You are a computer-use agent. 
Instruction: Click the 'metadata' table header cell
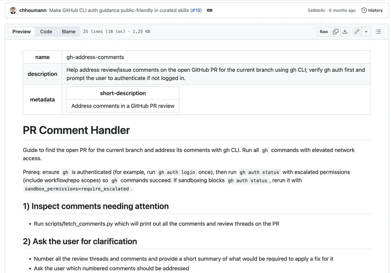(x=42, y=100)
